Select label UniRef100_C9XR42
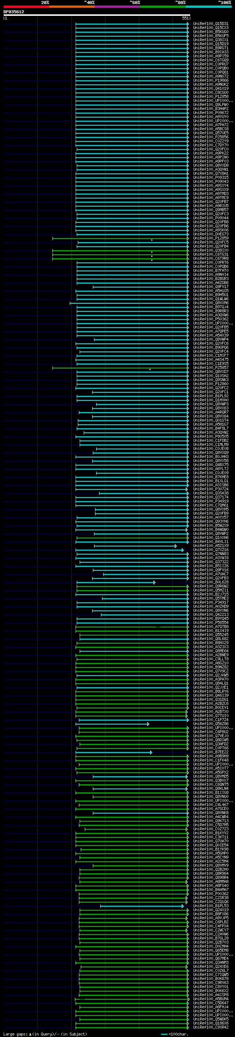This screenshot has height=1037, width=235. 210,1027
